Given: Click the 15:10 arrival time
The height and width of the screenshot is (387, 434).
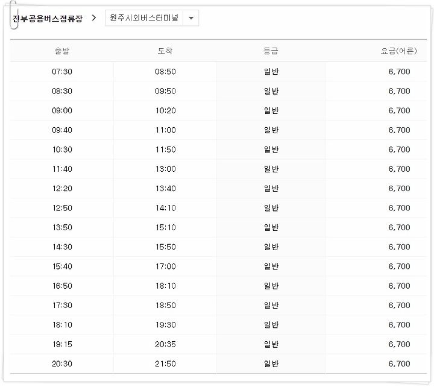Looking at the screenshot, I should pos(165,227).
